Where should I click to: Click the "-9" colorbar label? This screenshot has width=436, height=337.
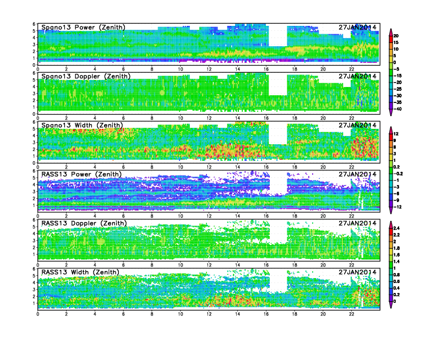coord(397,200)
